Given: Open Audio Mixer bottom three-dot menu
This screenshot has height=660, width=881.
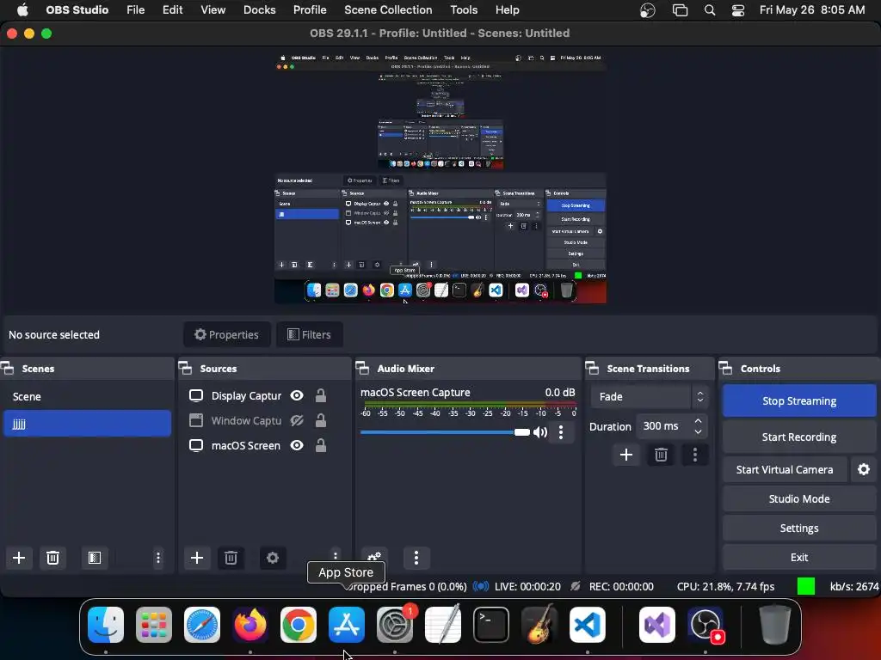Looking at the screenshot, I should (x=416, y=558).
